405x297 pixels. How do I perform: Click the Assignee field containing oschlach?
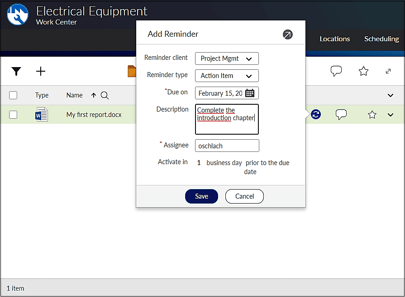pos(227,146)
